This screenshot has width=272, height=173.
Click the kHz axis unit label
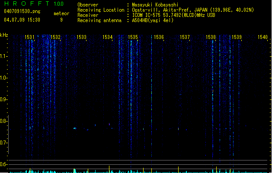(4, 35)
